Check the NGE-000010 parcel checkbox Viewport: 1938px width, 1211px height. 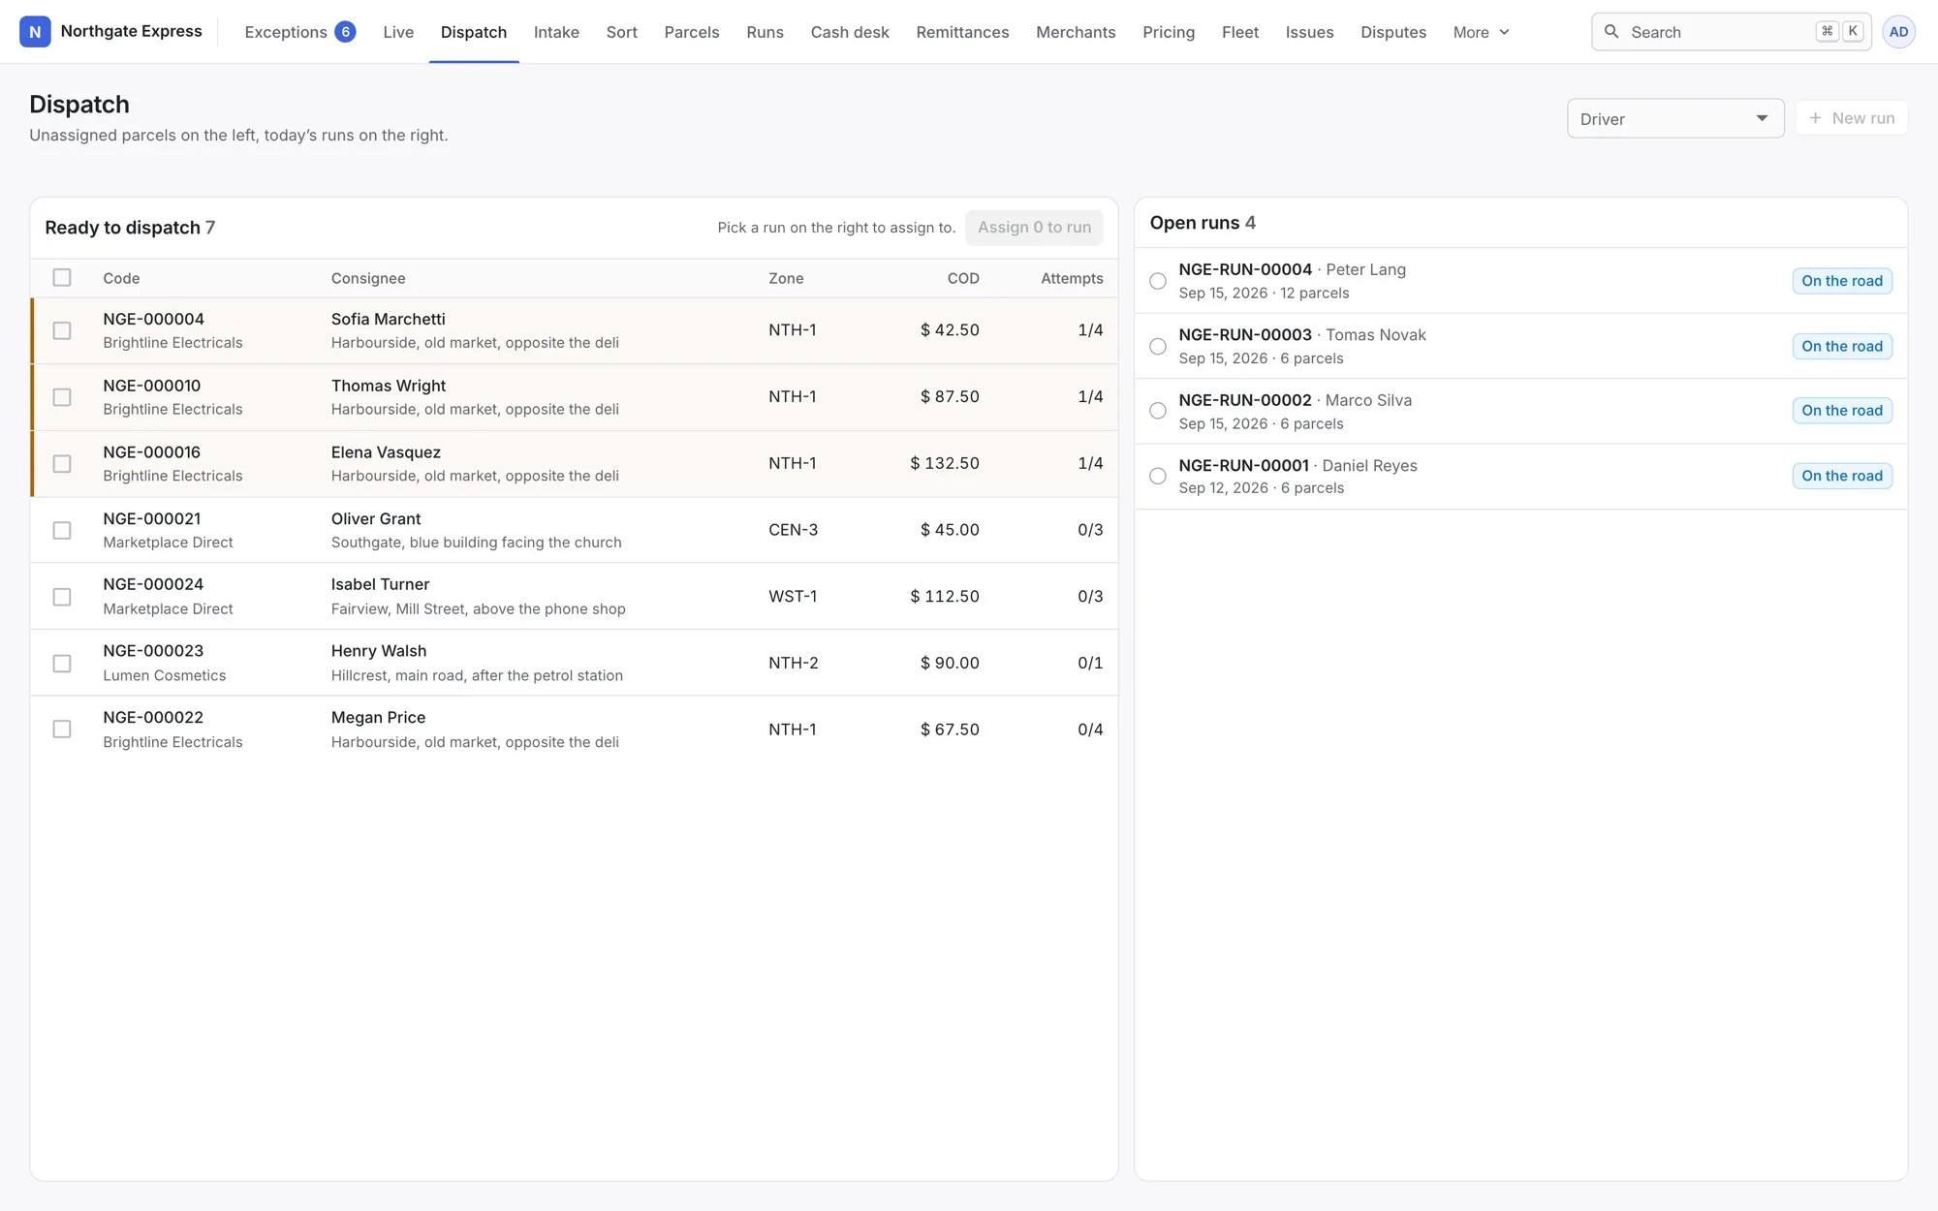[x=62, y=397]
